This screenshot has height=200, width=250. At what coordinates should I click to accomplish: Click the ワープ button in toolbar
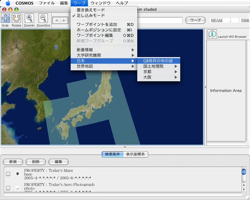point(195,20)
